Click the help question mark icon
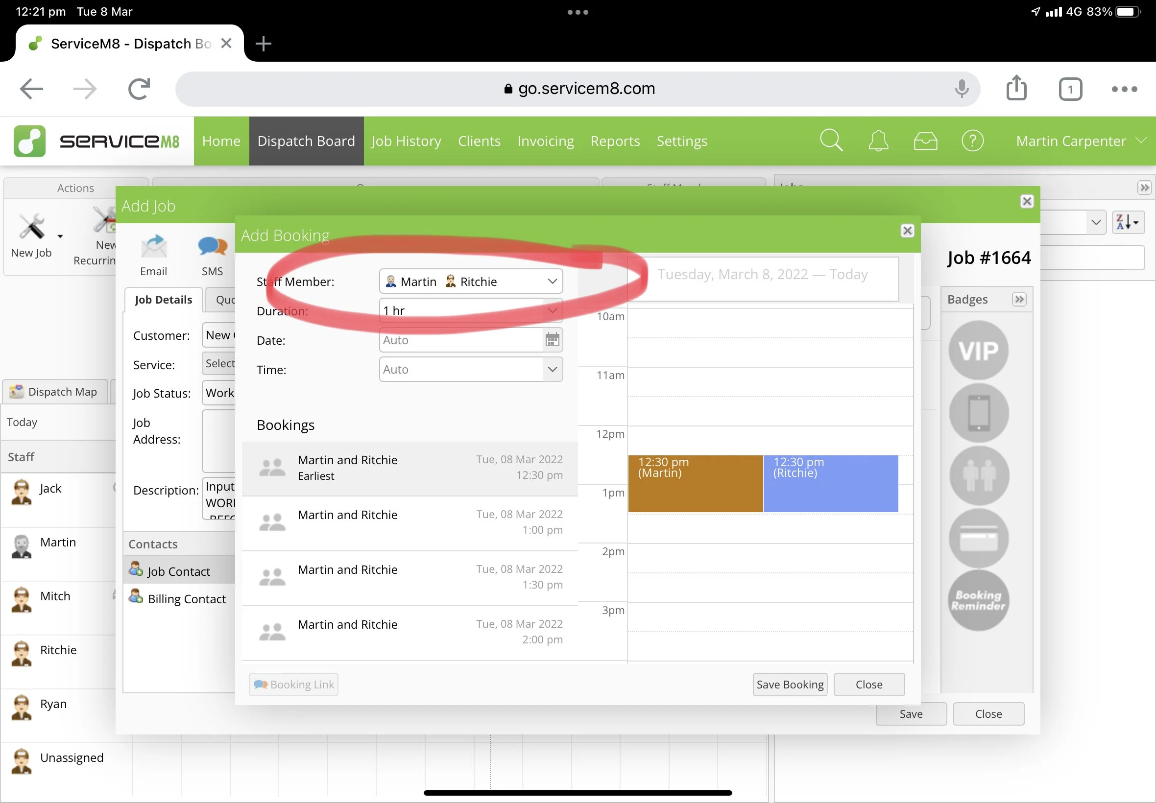Screen dimensions: 1156x803 (x=972, y=141)
